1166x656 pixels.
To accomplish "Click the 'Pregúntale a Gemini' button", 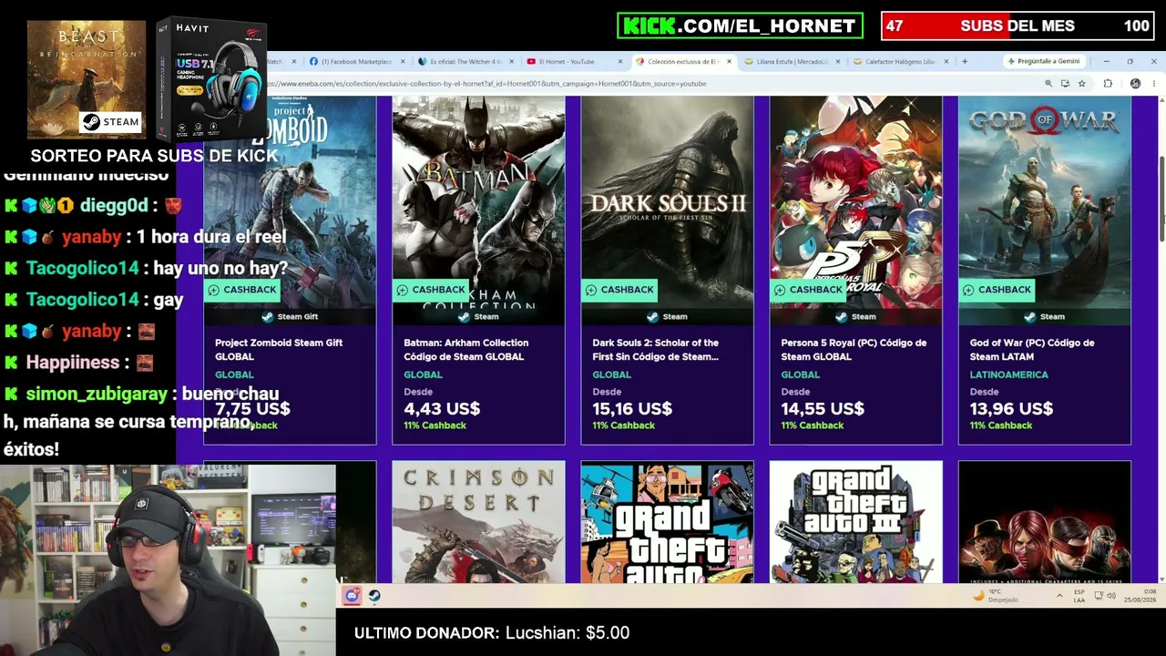I will point(1044,61).
